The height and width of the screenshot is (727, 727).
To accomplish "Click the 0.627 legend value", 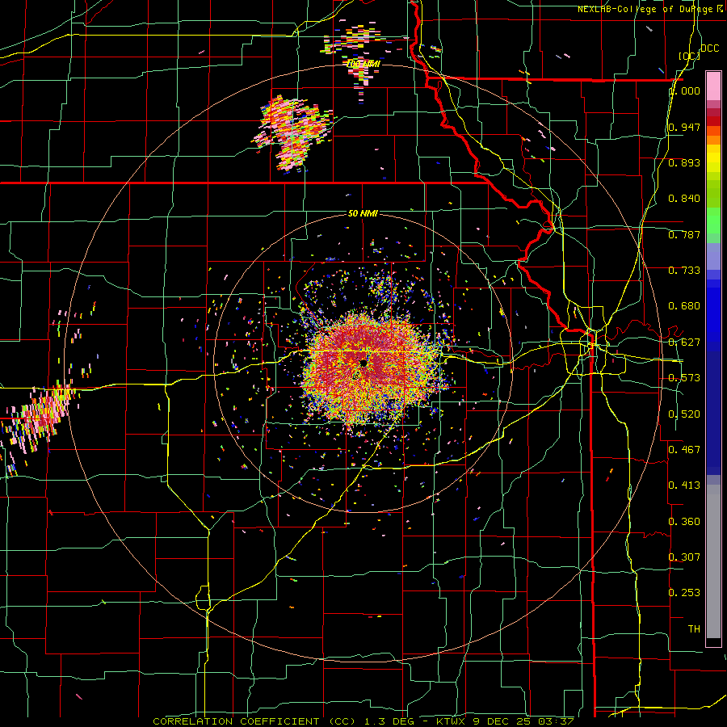I will click(684, 342).
